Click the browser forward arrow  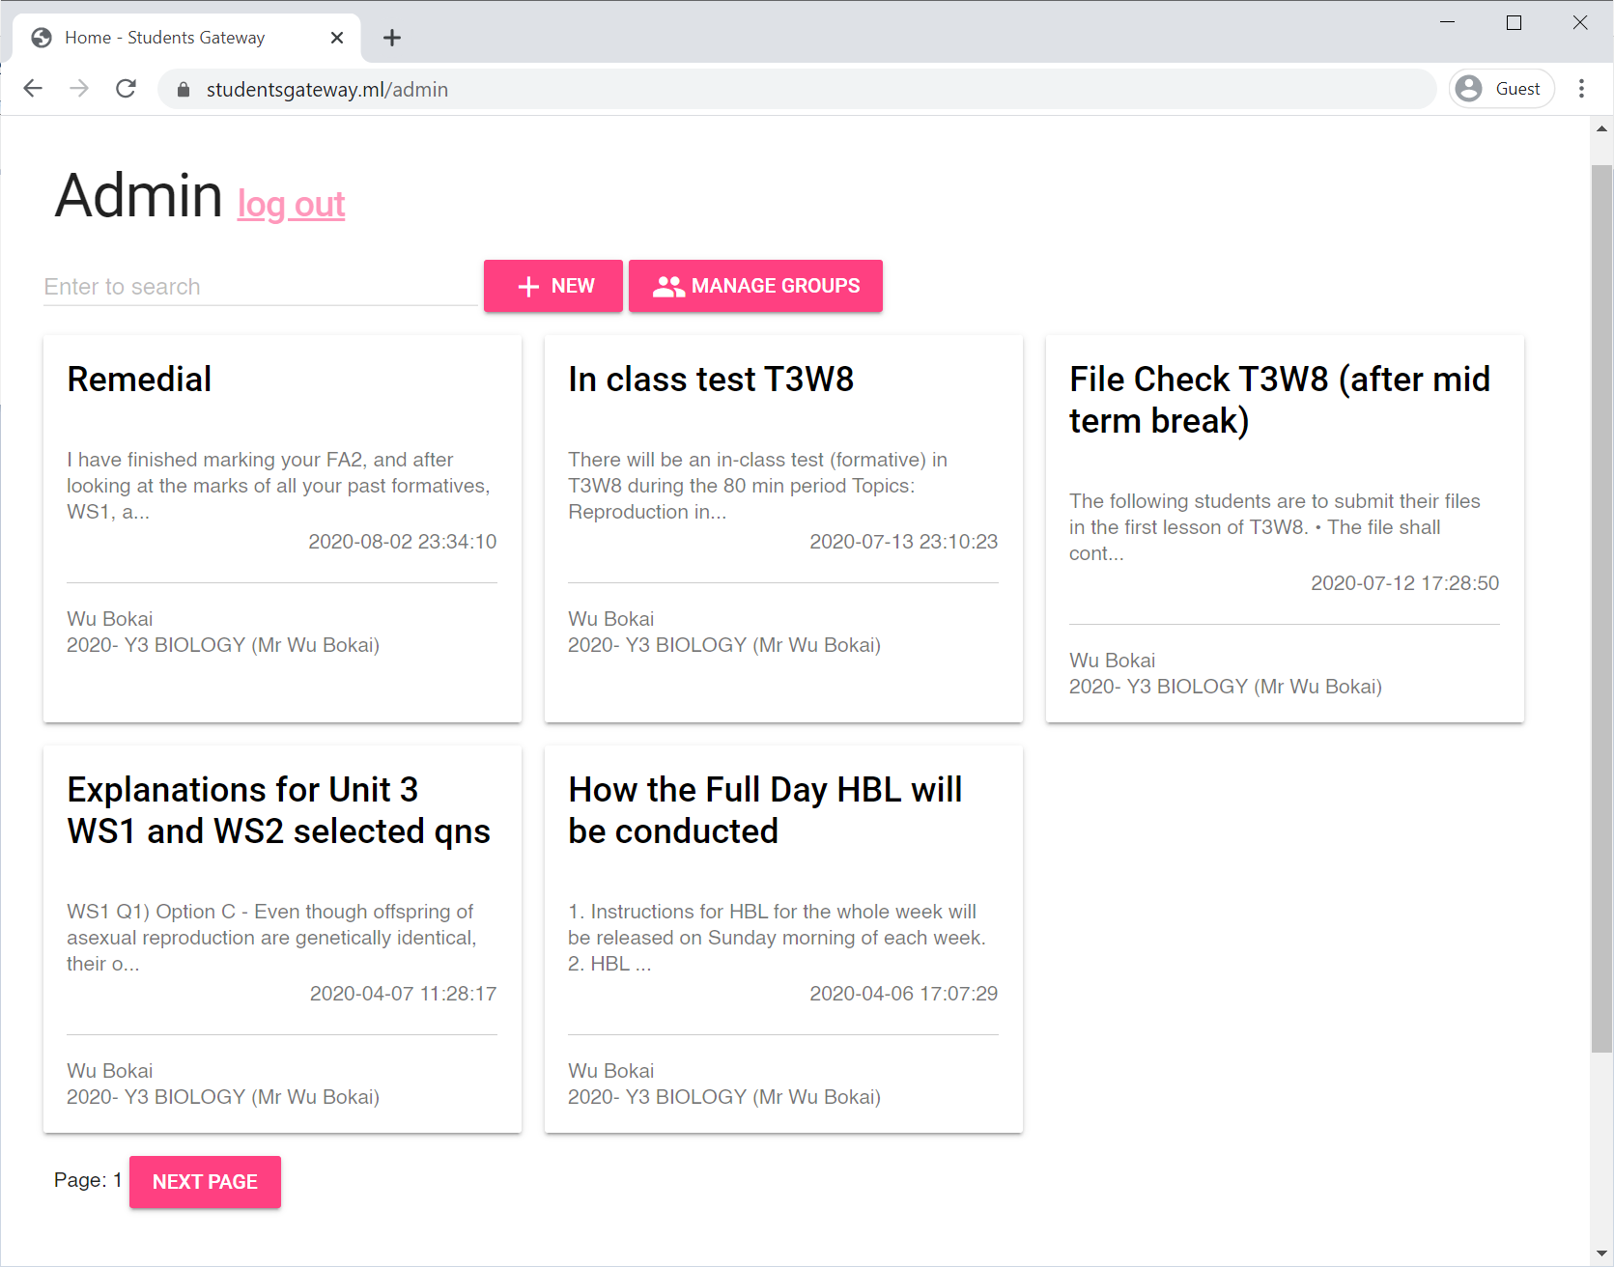(x=79, y=89)
